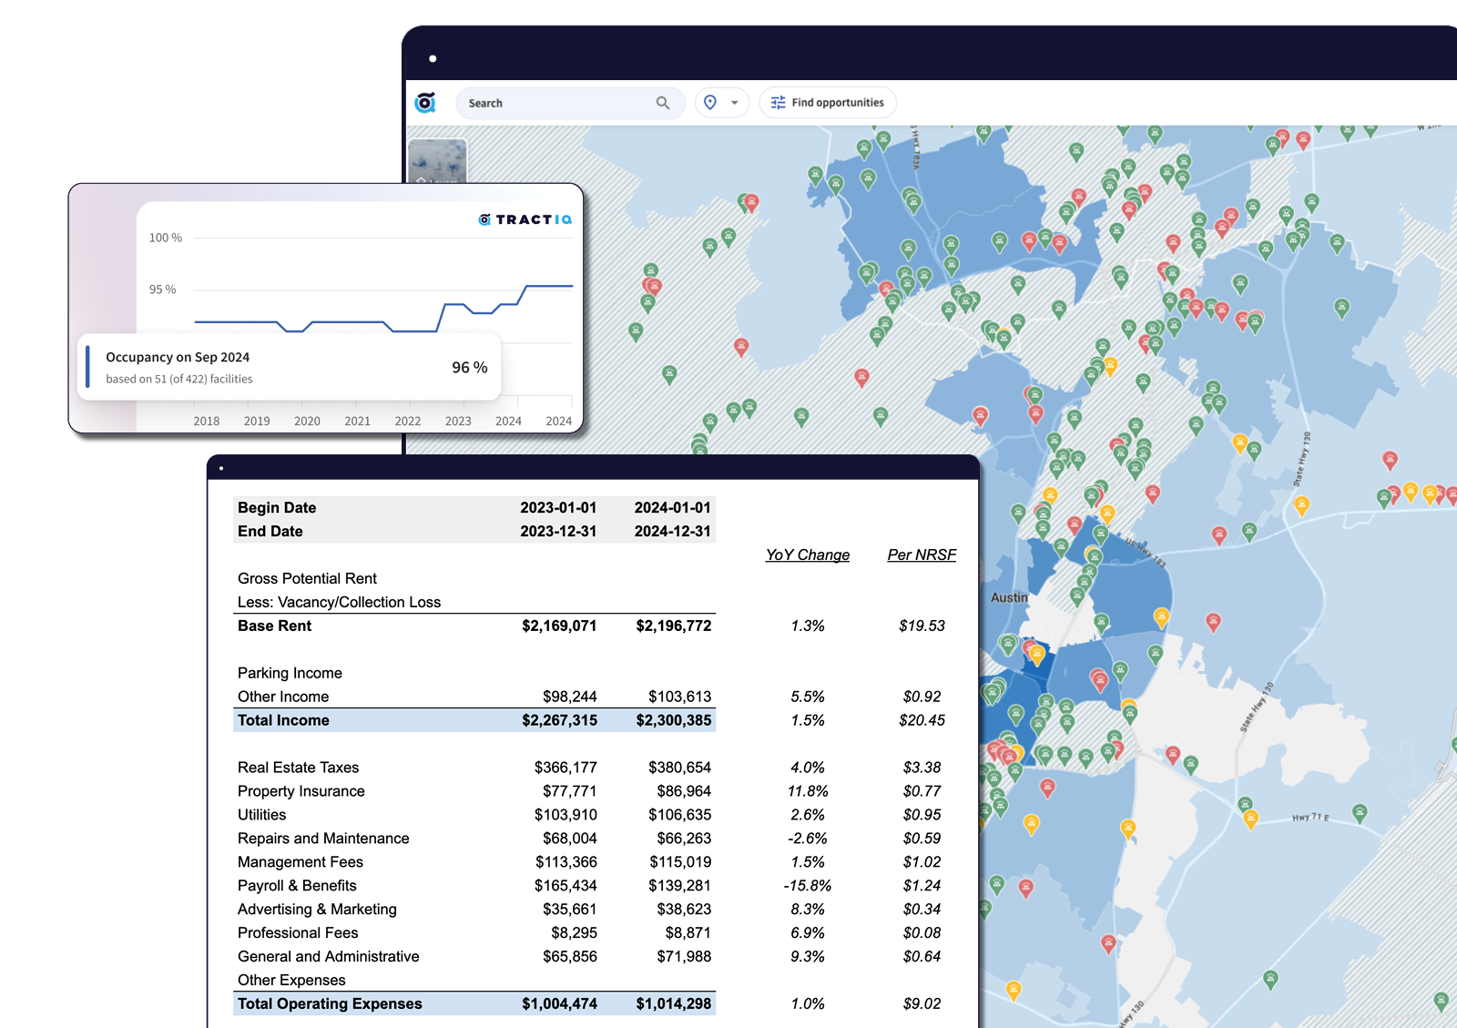Click the magnifier icon in the search bar
1457x1028 pixels.
click(663, 103)
